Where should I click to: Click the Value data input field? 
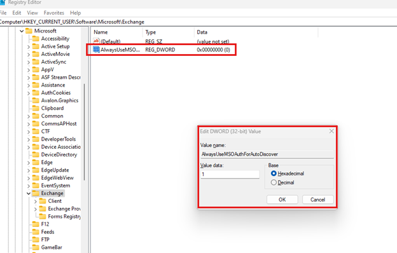230,174
